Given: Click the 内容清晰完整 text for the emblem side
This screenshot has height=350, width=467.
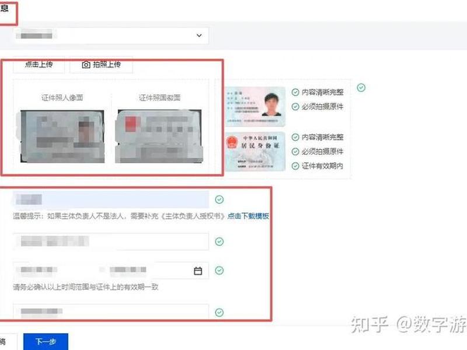Looking at the screenshot, I should [x=323, y=137].
